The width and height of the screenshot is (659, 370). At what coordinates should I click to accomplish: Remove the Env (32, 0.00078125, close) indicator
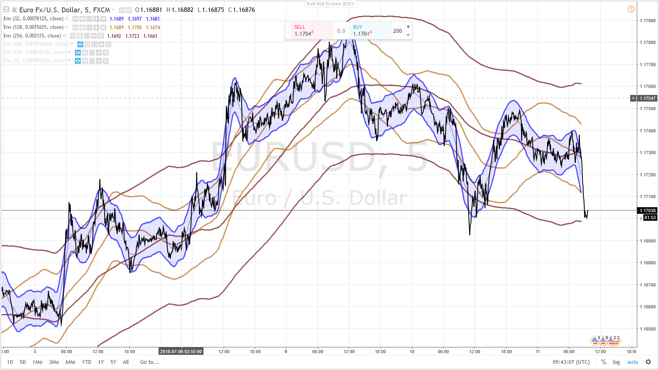[x=103, y=19]
